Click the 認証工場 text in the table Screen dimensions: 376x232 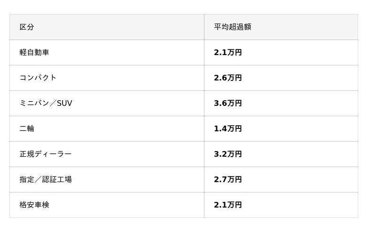coord(57,180)
